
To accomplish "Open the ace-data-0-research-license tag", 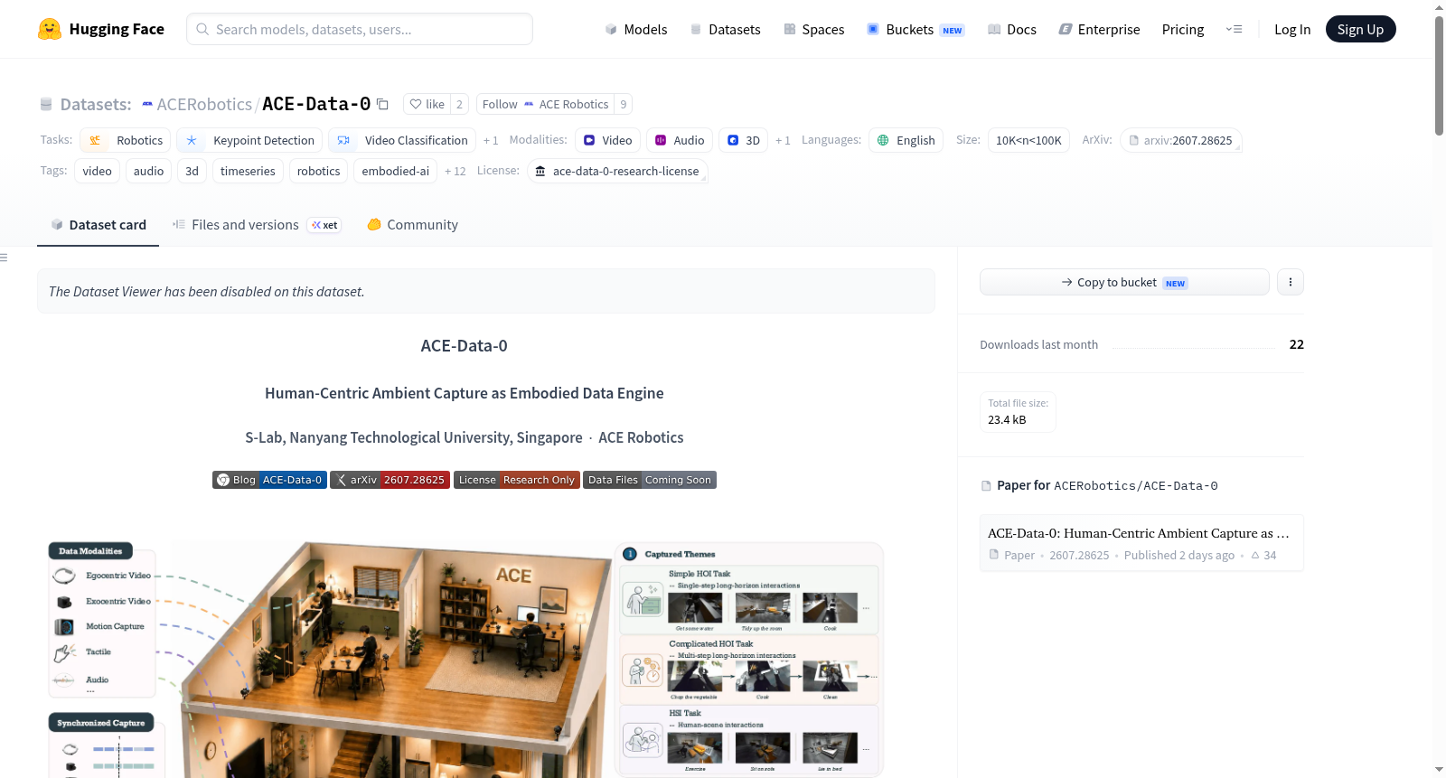I will click(617, 171).
